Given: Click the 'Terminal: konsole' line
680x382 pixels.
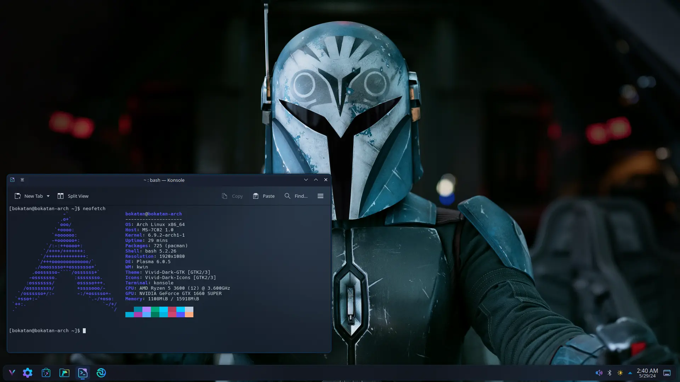Looking at the screenshot, I should [149, 283].
